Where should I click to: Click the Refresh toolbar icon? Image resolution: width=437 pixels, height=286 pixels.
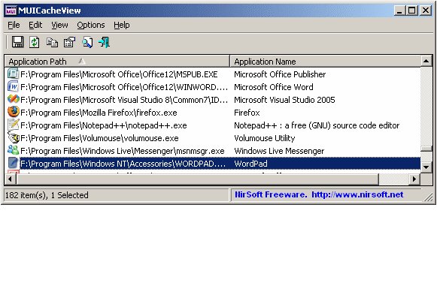[35, 42]
